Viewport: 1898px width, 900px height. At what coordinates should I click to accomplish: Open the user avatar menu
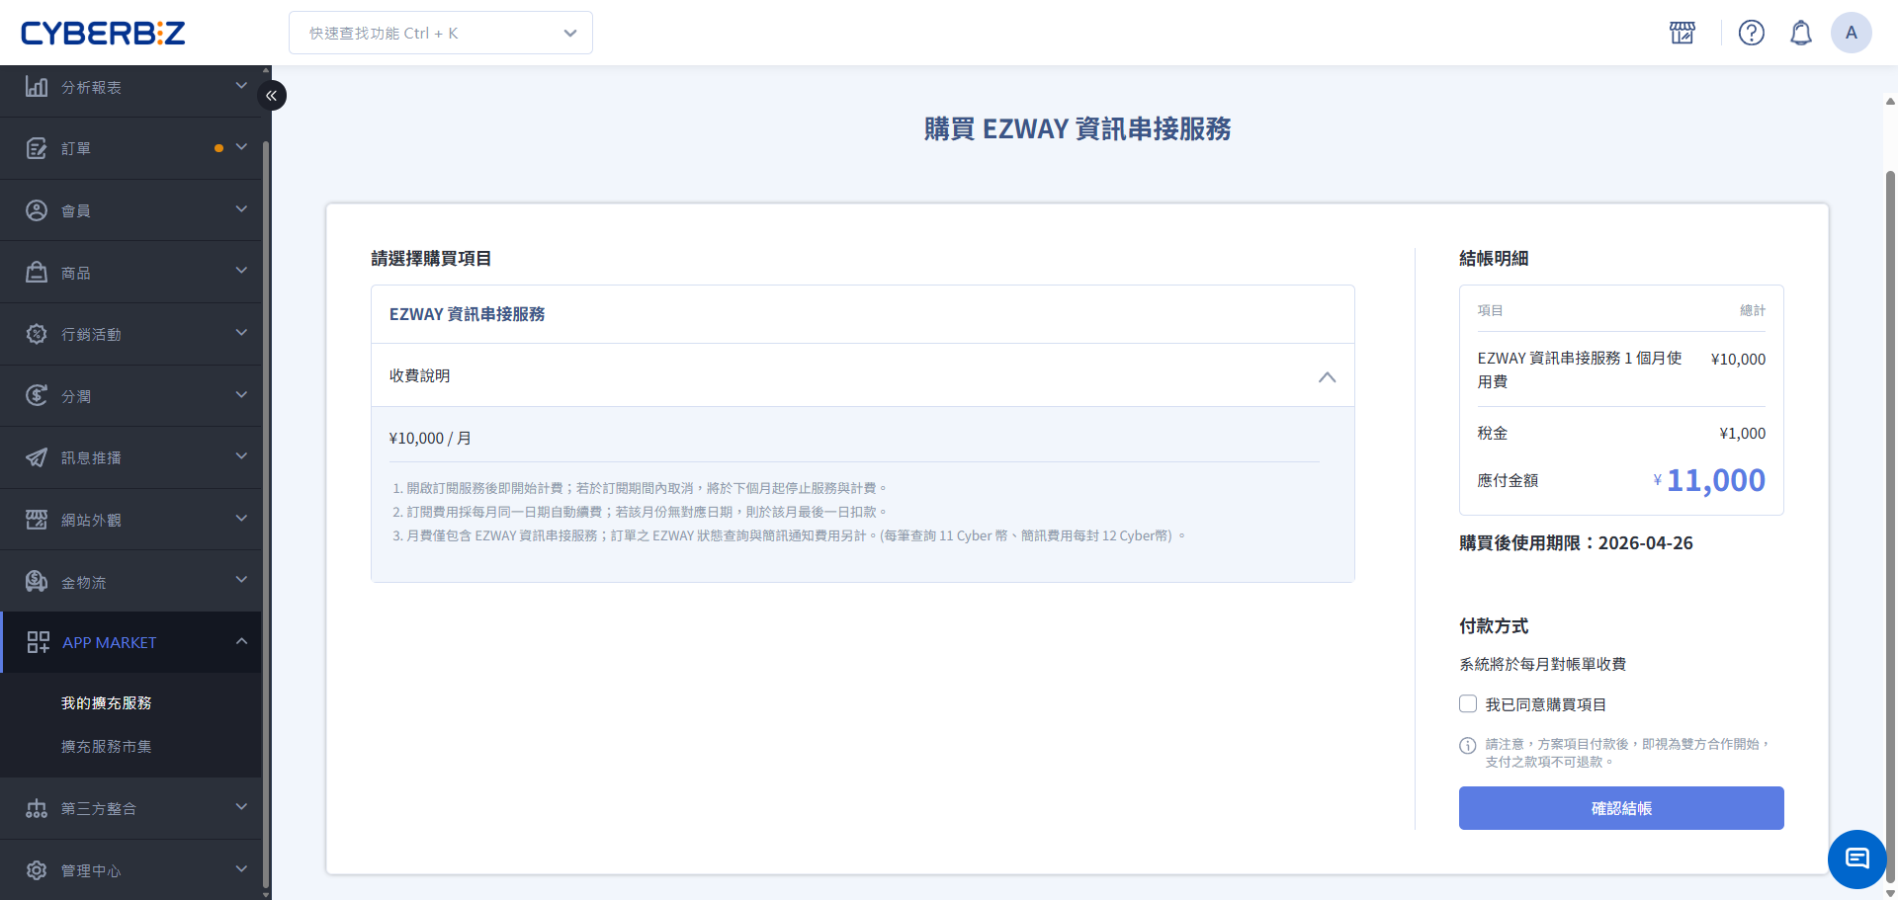1851,33
